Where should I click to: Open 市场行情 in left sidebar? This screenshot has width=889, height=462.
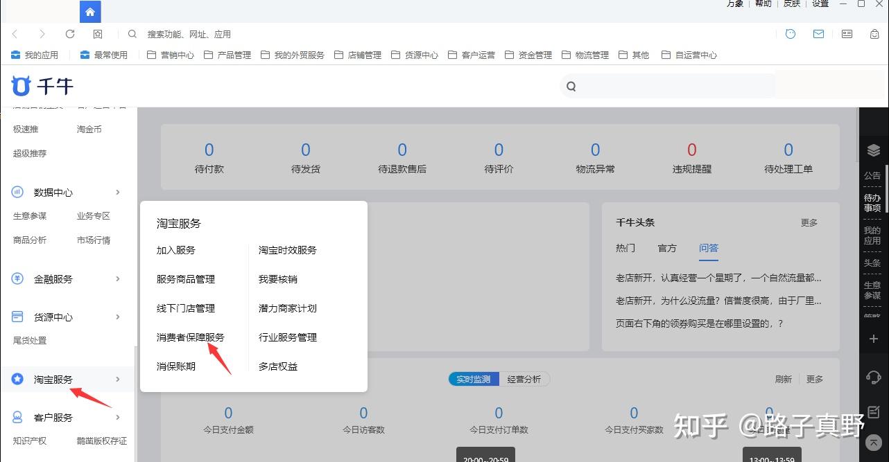[94, 240]
